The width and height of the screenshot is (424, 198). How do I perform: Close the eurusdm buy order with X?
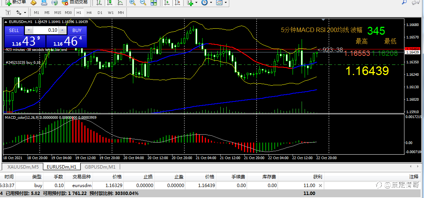(x=320, y=186)
